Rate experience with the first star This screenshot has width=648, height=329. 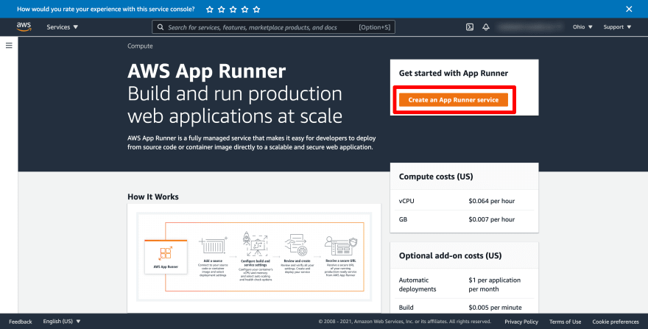tap(210, 9)
